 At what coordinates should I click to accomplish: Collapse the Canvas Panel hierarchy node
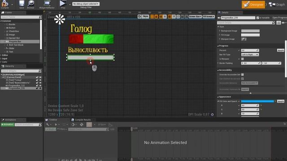pyautogui.click(x=3, y=77)
